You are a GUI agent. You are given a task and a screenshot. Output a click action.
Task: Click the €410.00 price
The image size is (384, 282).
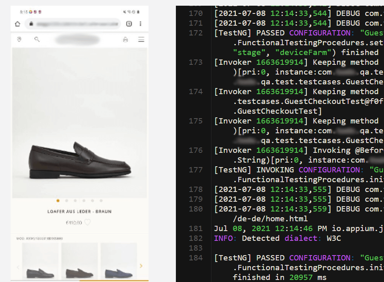(x=74, y=223)
